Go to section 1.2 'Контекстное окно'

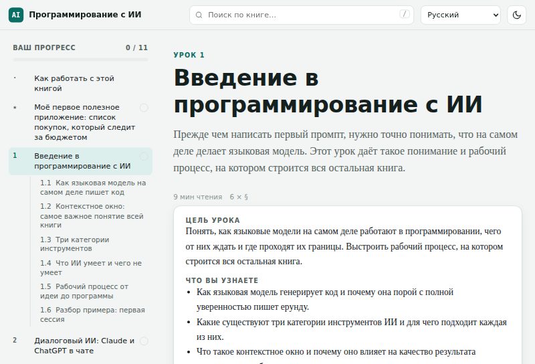pyautogui.click(x=93, y=215)
